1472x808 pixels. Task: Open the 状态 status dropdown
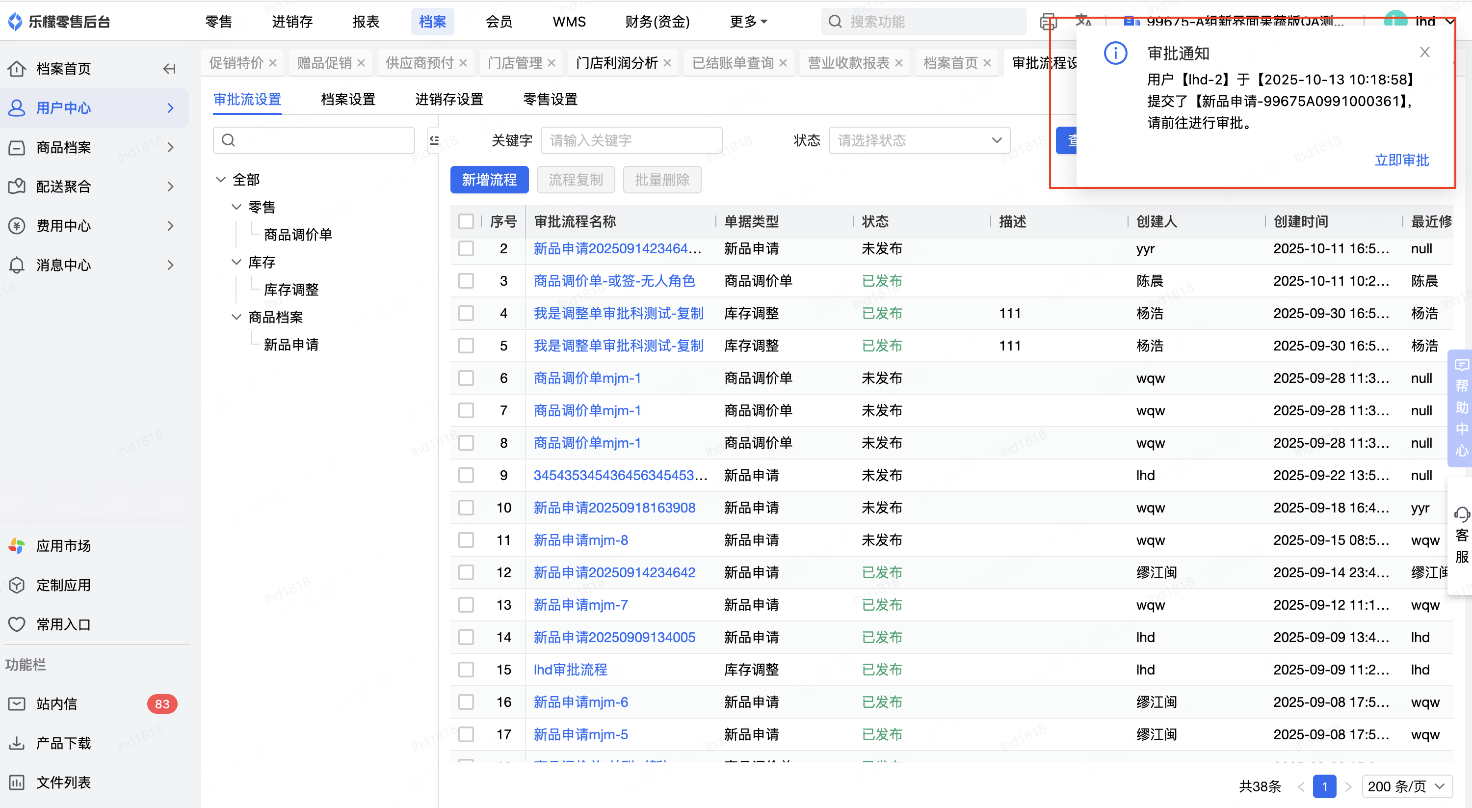click(919, 140)
